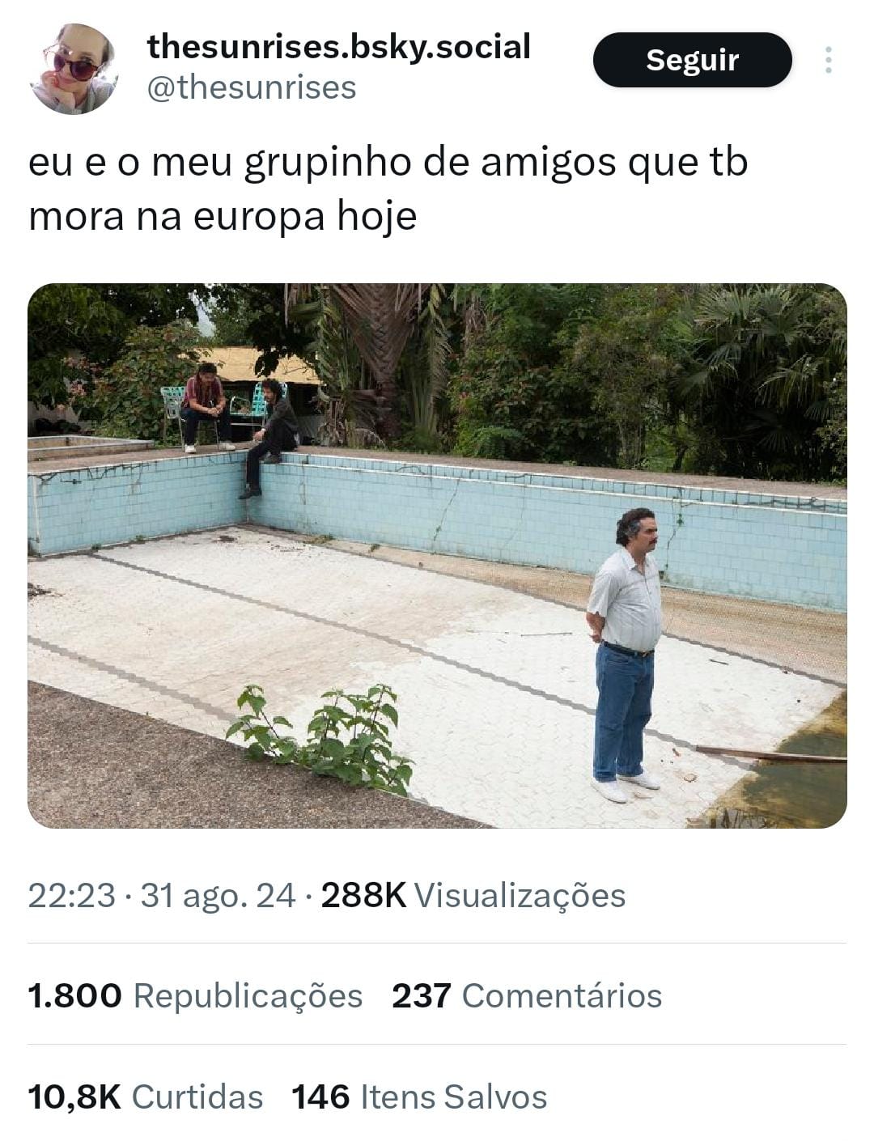This screenshot has height=1141, width=874.
Task: View the 288K Visualizações count
Action: 473,896
